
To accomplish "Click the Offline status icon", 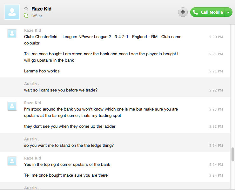I will tap(26, 16).
